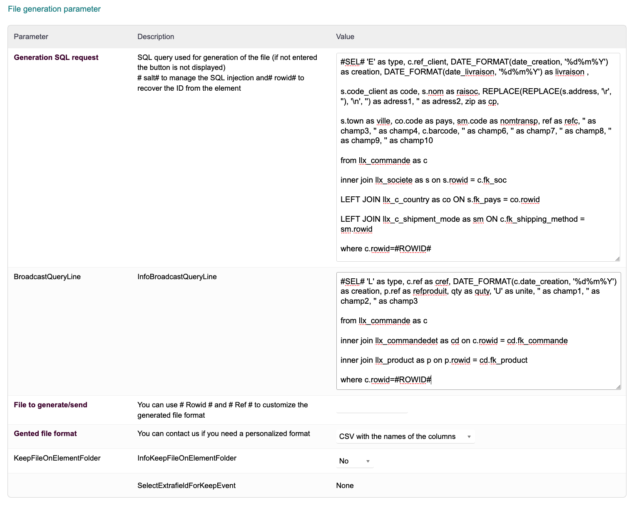Click the Description column header
634x508 pixels.
pyautogui.click(x=156, y=37)
